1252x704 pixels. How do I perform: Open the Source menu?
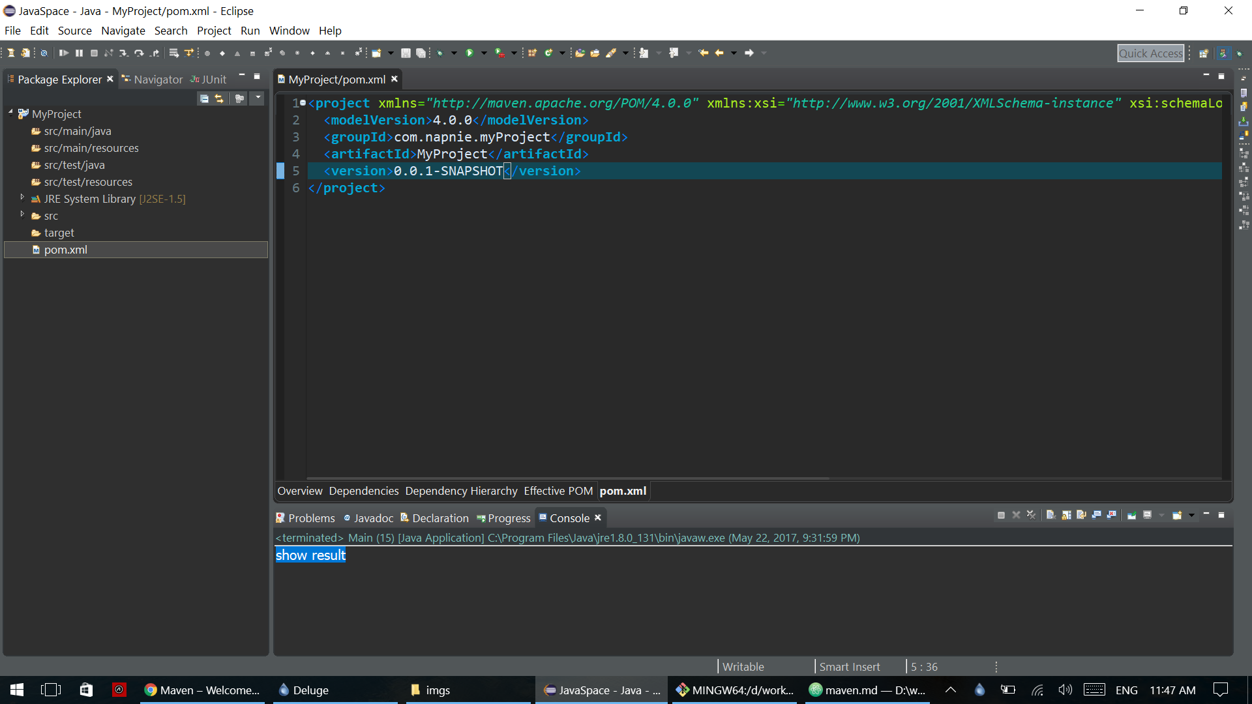74,31
